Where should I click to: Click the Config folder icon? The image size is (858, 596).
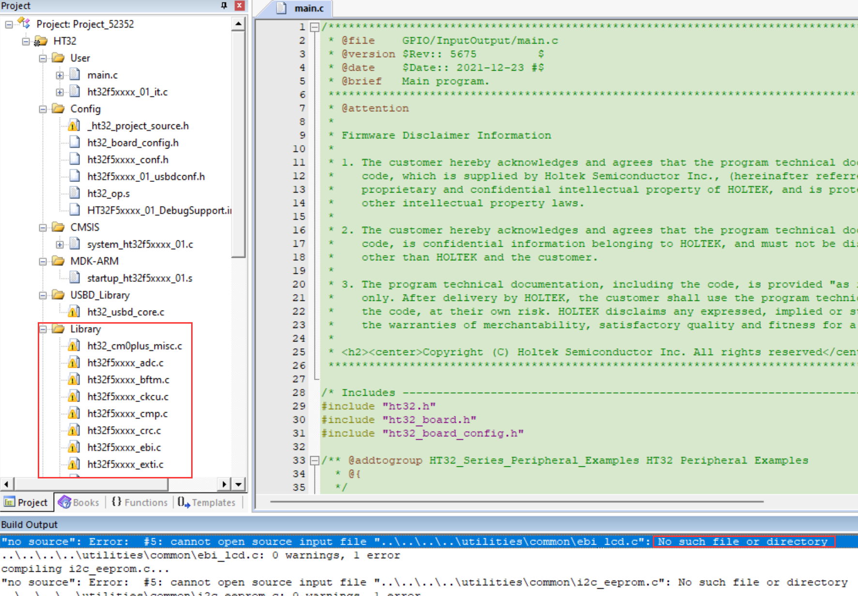(x=57, y=108)
